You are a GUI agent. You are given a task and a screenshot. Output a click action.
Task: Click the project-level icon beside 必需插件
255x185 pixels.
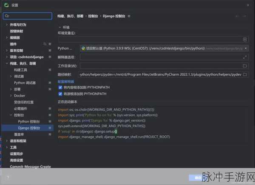pos(50,109)
